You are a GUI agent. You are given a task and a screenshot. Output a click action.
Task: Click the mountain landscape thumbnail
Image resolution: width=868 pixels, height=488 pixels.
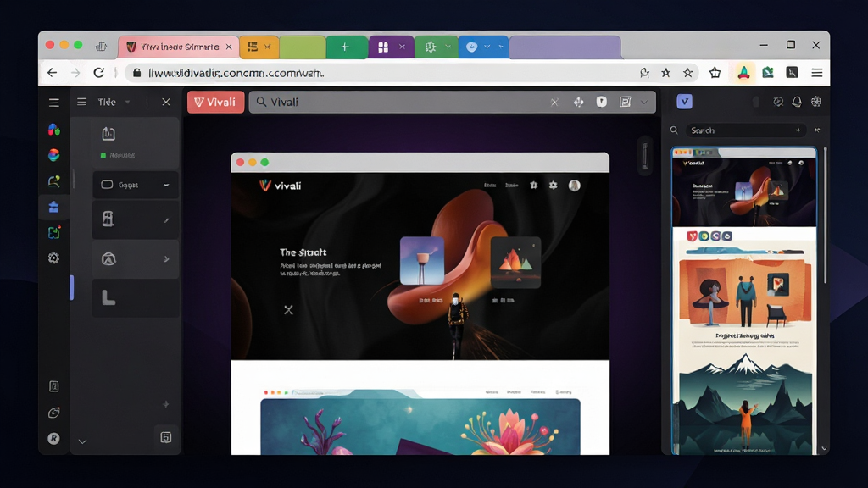click(x=744, y=402)
